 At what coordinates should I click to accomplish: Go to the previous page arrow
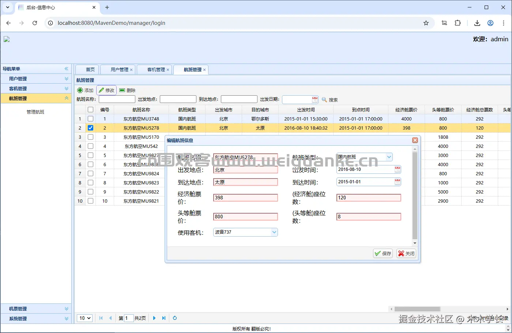click(110, 318)
